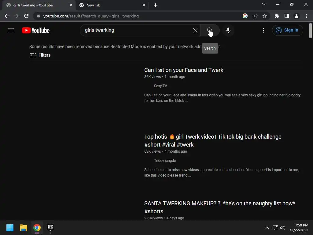The image size is (313, 235).
Task: Open a new browser tab
Action: [156, 5]
